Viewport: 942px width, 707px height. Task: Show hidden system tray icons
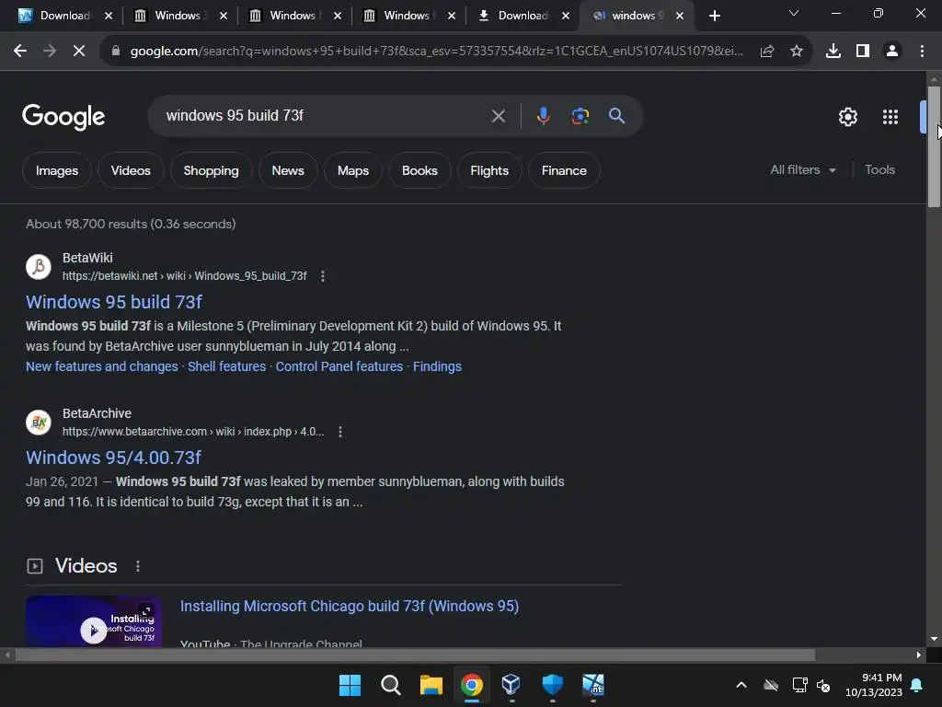coord(741,685)
